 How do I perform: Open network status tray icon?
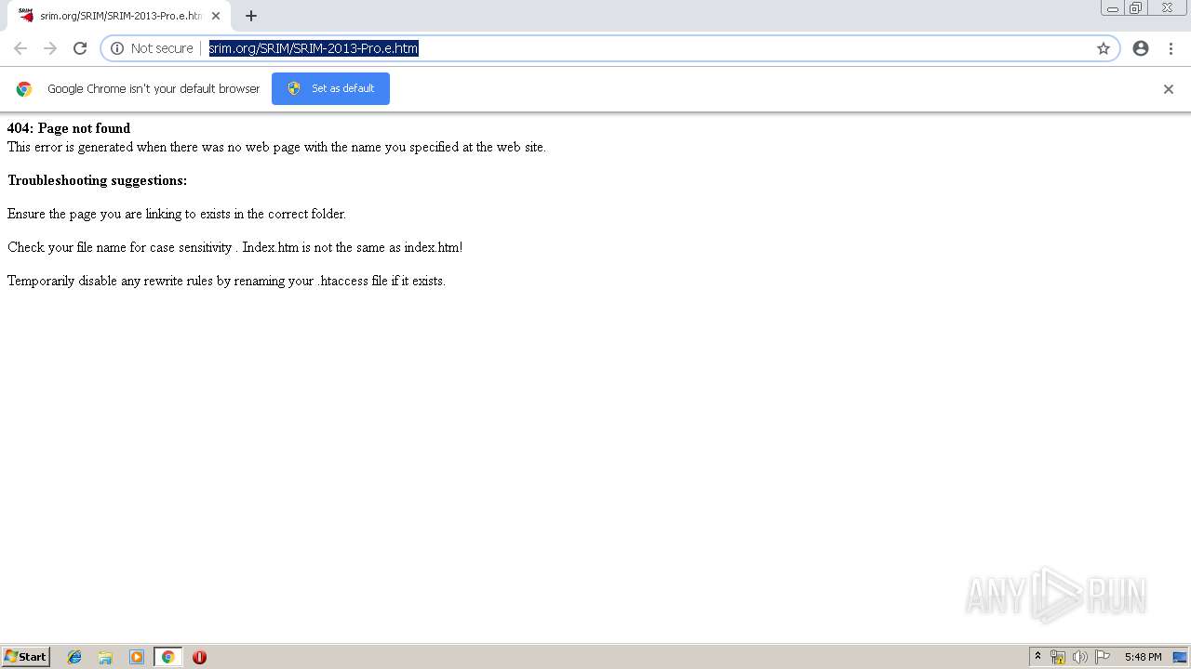coord(1058,657)
